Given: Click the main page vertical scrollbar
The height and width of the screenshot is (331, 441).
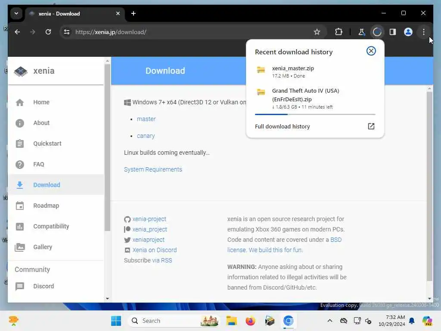Looking at the screenshot, I should [429, 186].
